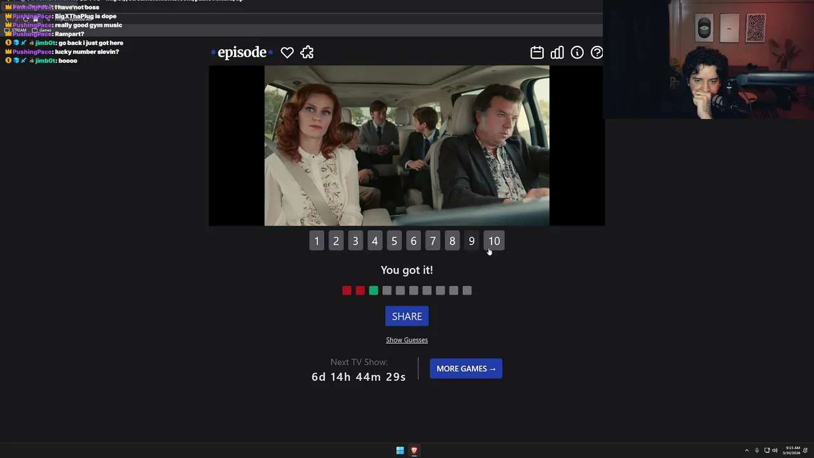The height and width of the screenshot is (458, 814).
Task: Click the 'Next TV Show:' label
Action: tap(359, 362)
